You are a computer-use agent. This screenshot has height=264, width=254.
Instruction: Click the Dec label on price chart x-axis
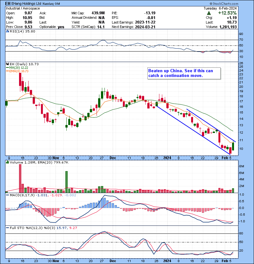pyautogui.click(x=113, y=158)
